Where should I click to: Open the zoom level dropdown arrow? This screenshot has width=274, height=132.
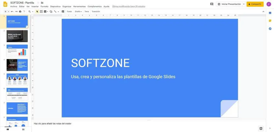[33, 12]
